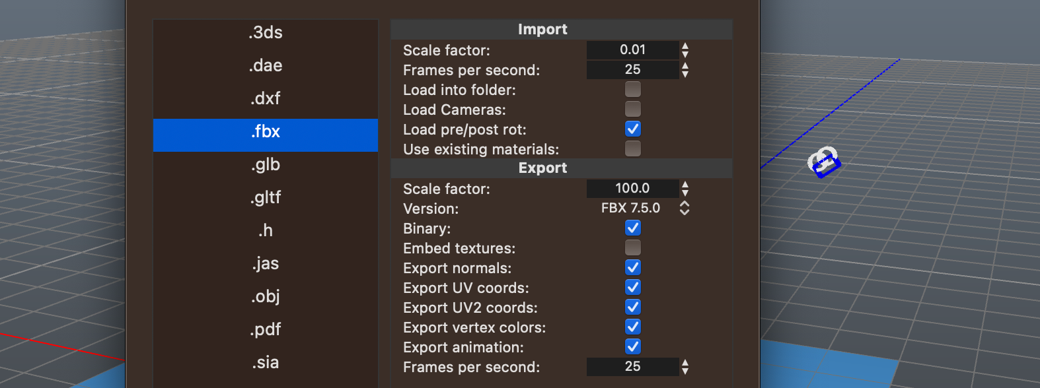Click the Export Scale factor stepper
1040x388 pixels.
tap(685, 189)
